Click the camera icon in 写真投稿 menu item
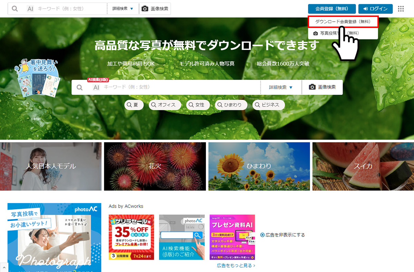 click(315, 33)
